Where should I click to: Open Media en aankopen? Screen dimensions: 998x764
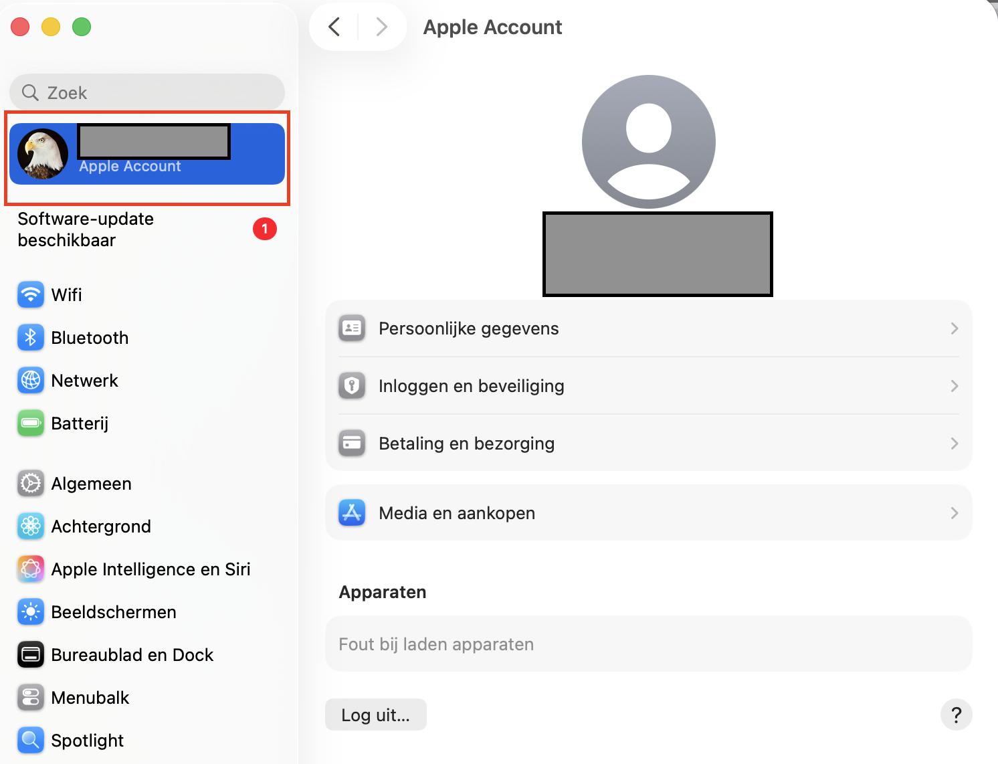[x=647, y=512]
